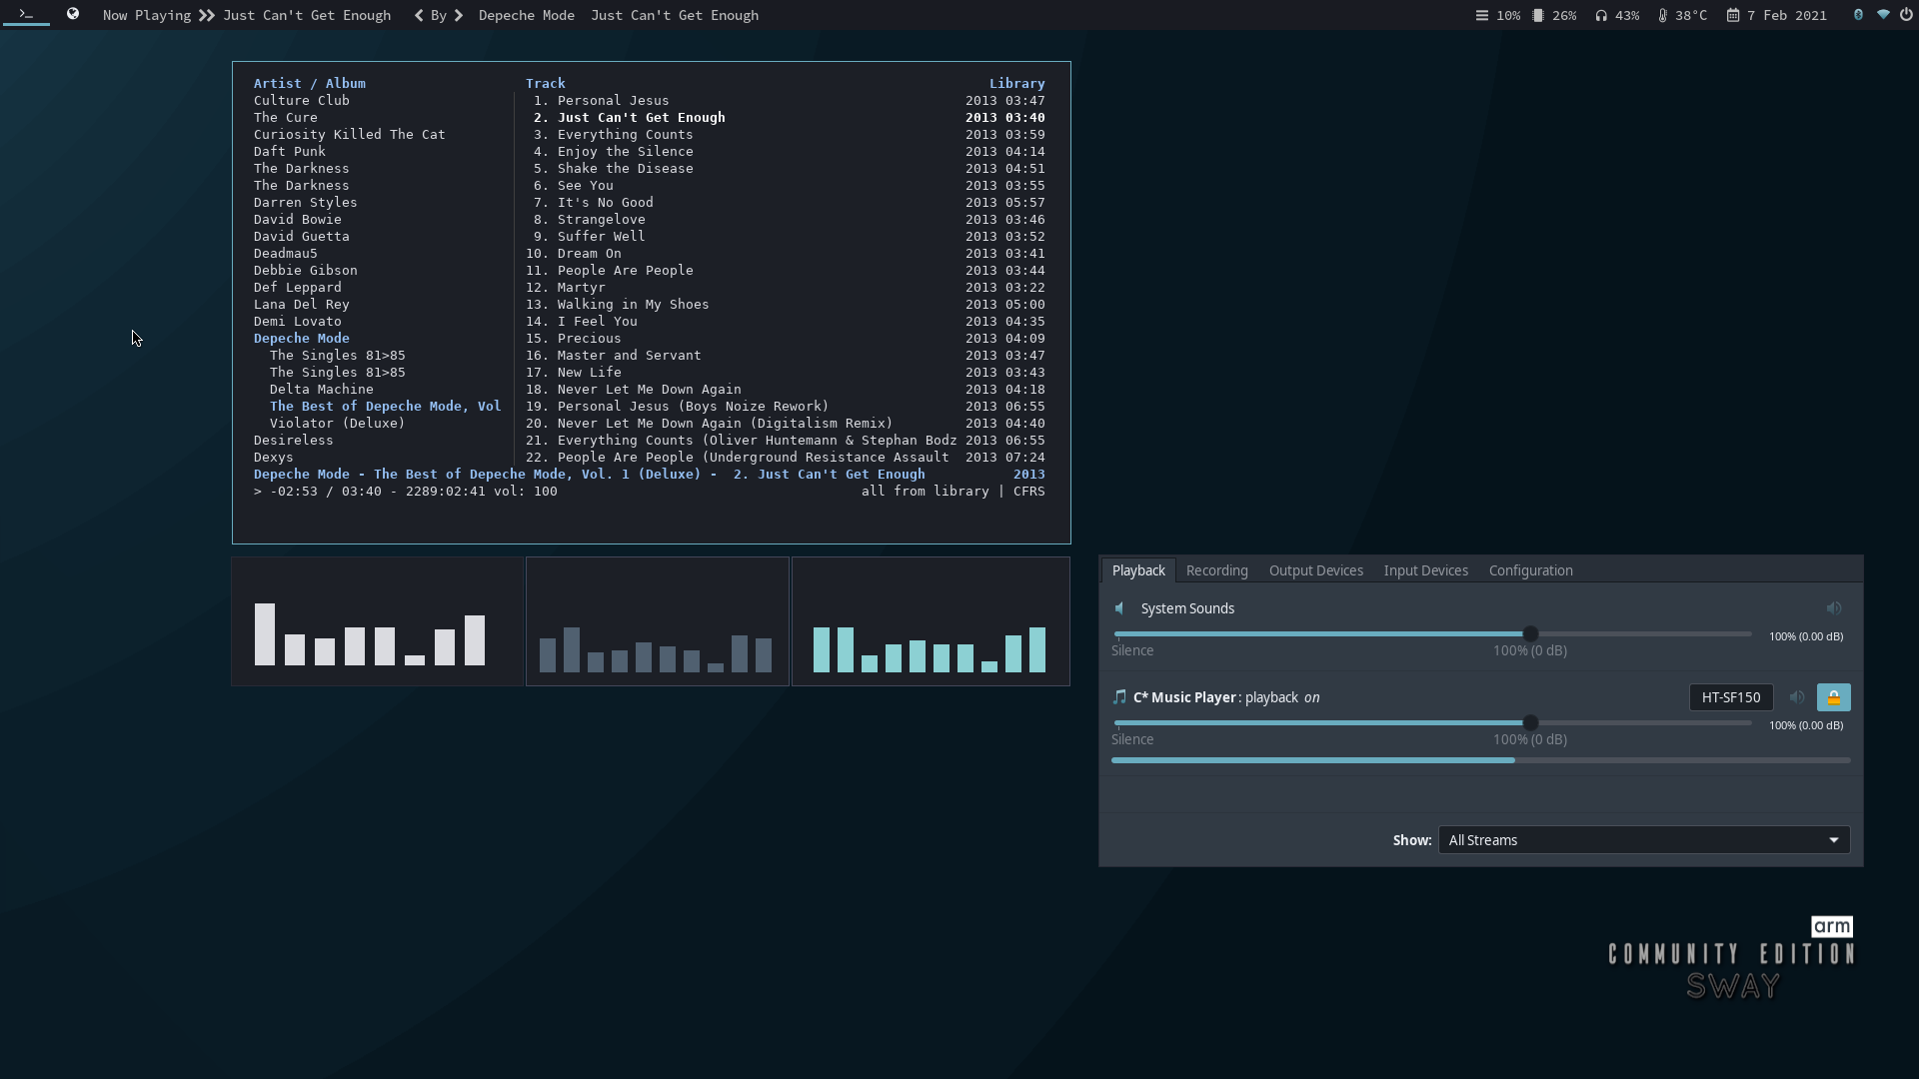
Task: Switch to the Configuration tab
Action: pos(1530,570)
